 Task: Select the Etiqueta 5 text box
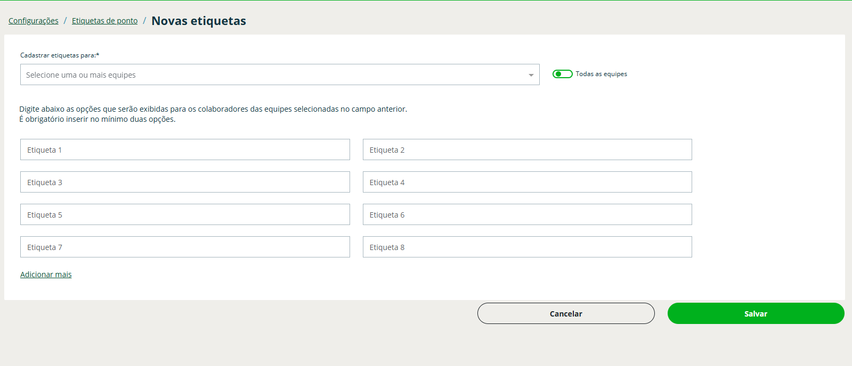coord(185,215)
